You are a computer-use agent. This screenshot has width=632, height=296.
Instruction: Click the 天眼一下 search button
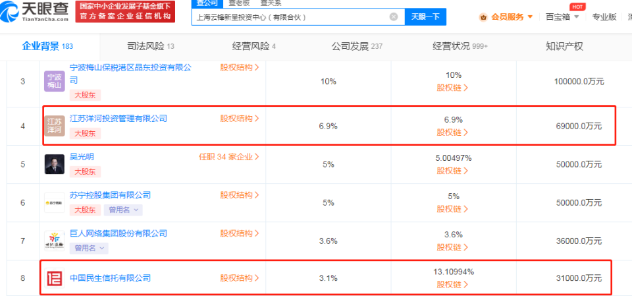click(x=425, y=16)
